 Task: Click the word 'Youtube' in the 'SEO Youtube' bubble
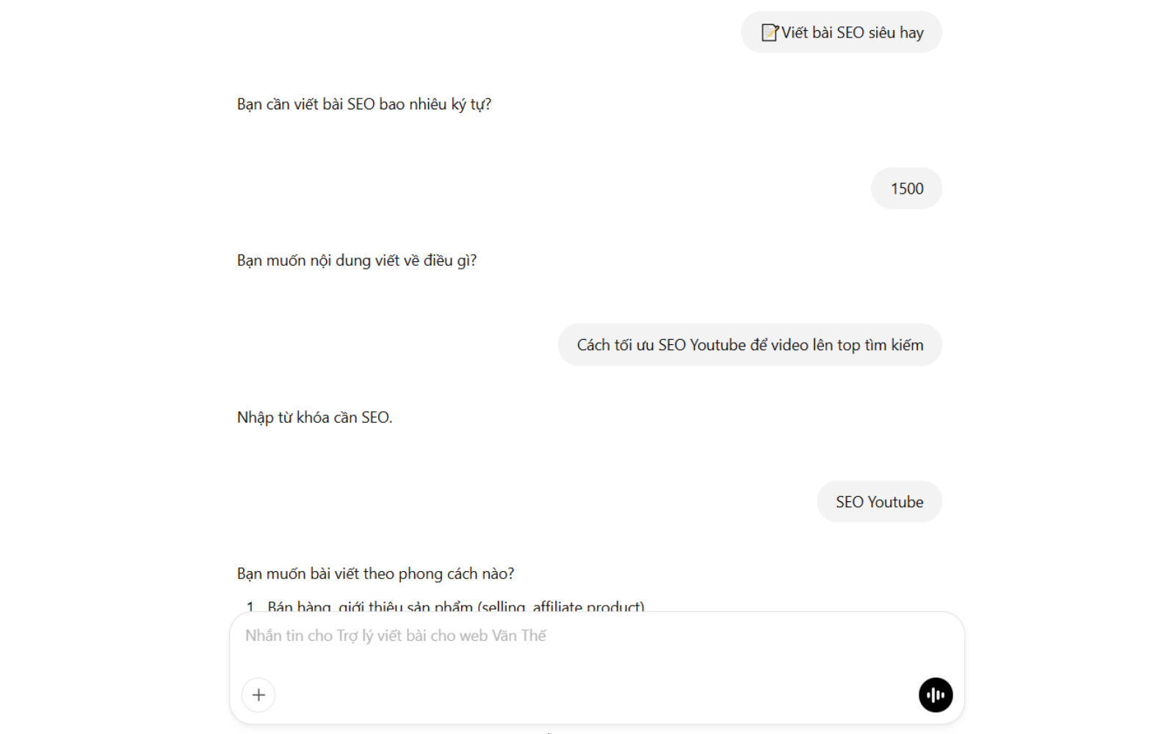[895, 502]
